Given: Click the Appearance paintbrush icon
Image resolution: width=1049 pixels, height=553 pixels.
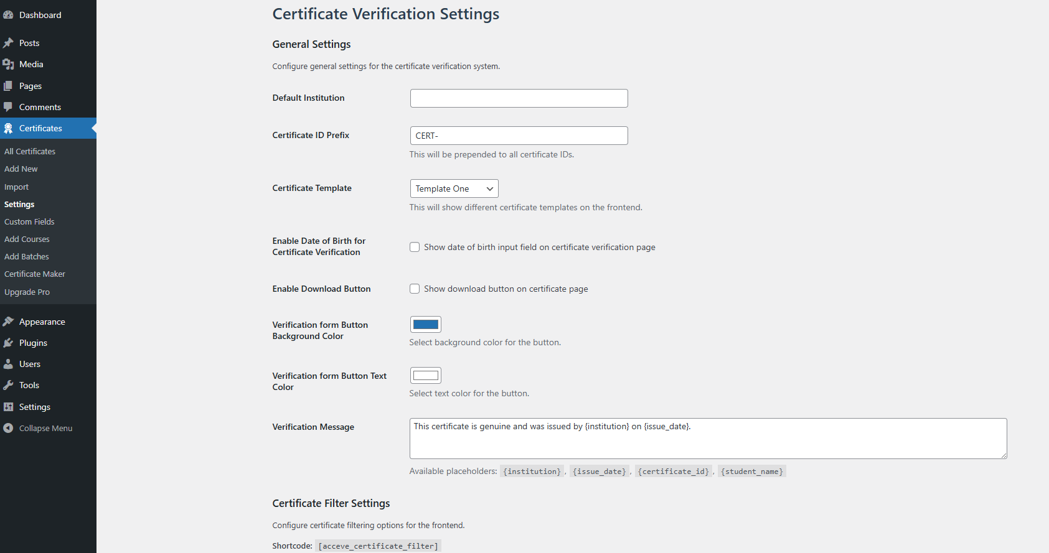Looking at the screenshot, I should click(x=8, y=322).
